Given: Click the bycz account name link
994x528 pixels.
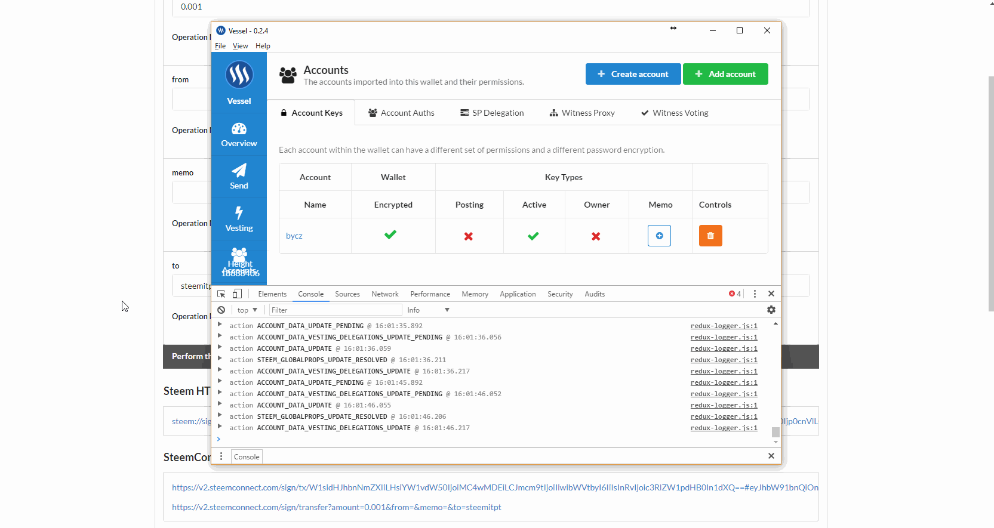Looking at the screenshot, I should 294,236.
